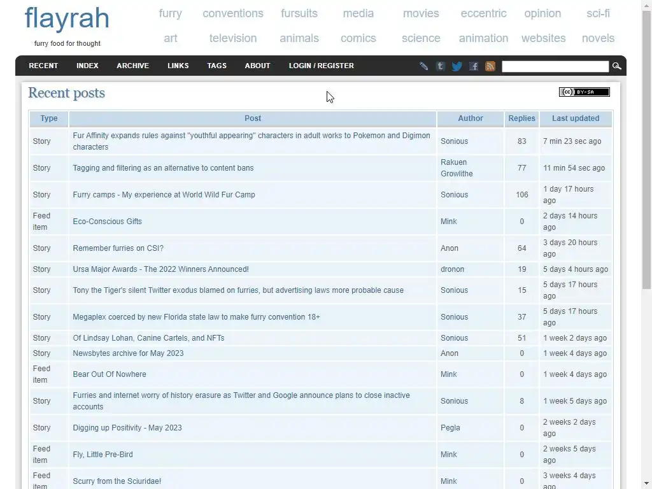Browse the science tag
This screenshot has width=652, height=489.
tap(421, 38)
